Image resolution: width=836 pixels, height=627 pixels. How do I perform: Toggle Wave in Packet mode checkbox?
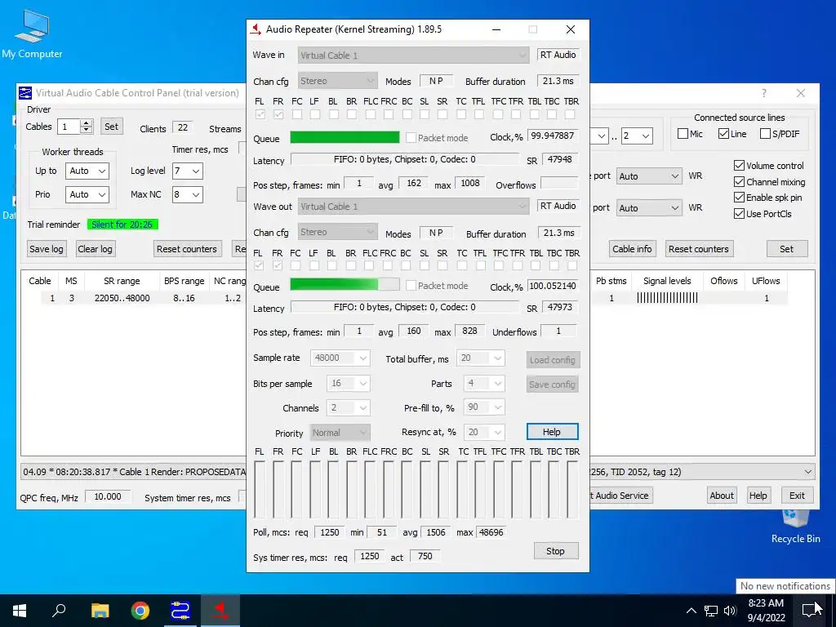click(x=411, y=137)
